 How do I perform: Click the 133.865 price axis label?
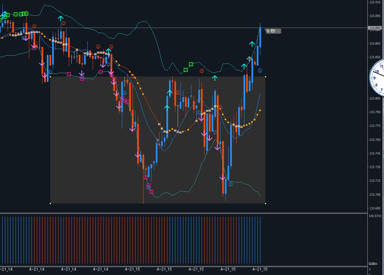tap(375, 44)
